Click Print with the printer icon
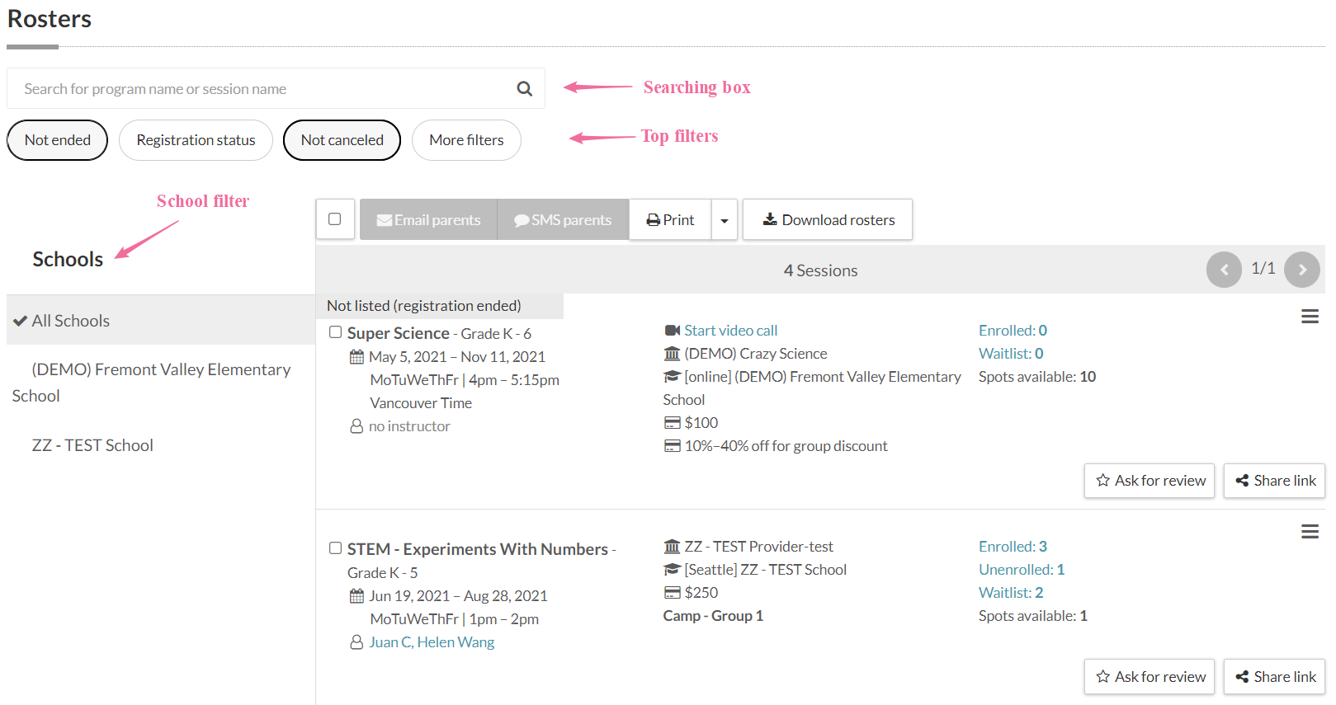 pyautogui.click(x=670, y=220)
